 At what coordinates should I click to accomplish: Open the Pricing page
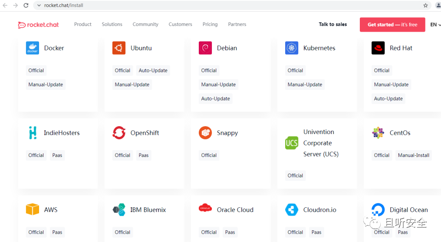pyautogui.click(x=210, y=24)
